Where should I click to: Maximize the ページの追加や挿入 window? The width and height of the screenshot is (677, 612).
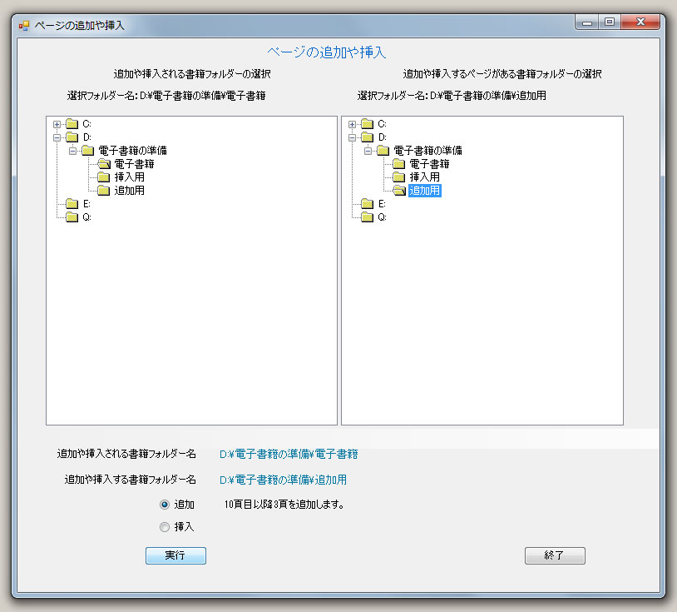pyautogui.click(x=610, y=22)
